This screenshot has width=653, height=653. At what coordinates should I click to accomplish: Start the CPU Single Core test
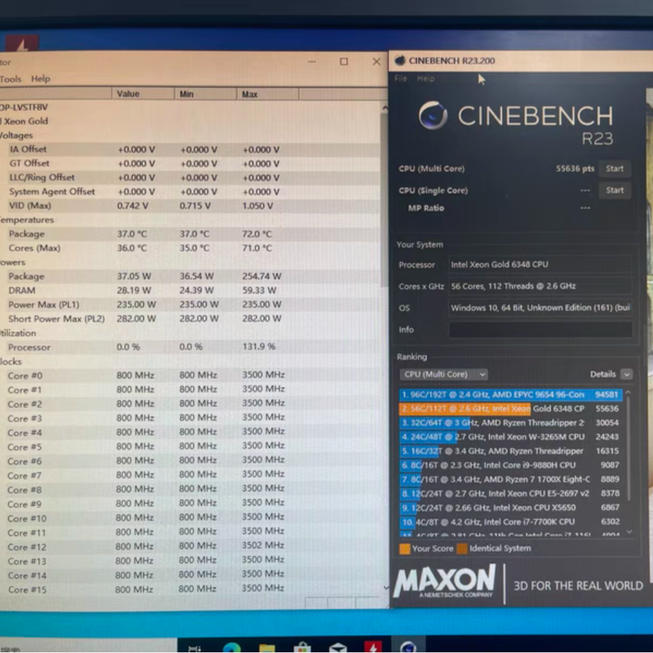[614, 191]
